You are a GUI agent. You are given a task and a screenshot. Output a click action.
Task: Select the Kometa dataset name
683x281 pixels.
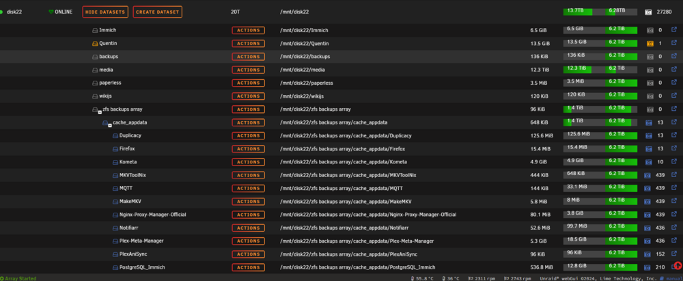[128, 162]
